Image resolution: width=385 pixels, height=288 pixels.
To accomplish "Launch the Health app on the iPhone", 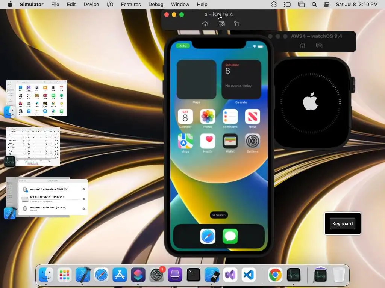I will [x=208, y=141].
